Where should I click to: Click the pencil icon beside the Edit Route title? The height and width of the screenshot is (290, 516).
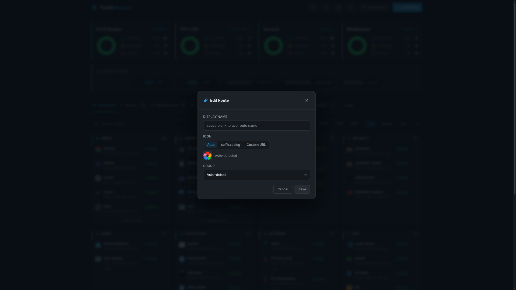[x=206, y=100]
